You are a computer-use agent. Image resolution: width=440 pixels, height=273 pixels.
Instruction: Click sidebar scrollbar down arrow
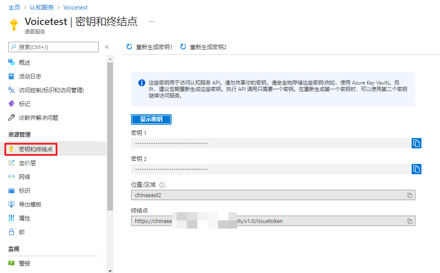pyautogui.click(x=110, y=271)
